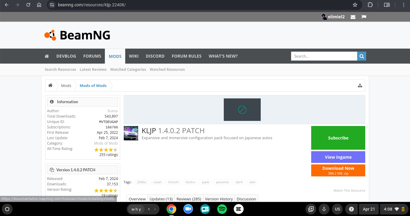Image resolution: width=410 pixels, height=216 pixels.
Task: Open CapCut from the shelf
Action: pyautogui.click(x=239, y=209)
